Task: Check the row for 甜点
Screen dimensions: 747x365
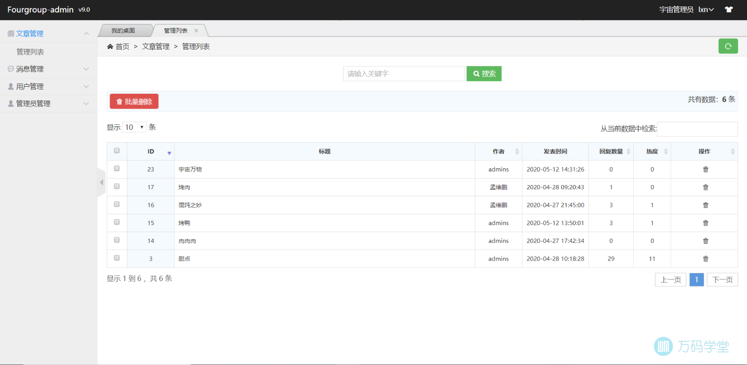Action: click(117, 257)
